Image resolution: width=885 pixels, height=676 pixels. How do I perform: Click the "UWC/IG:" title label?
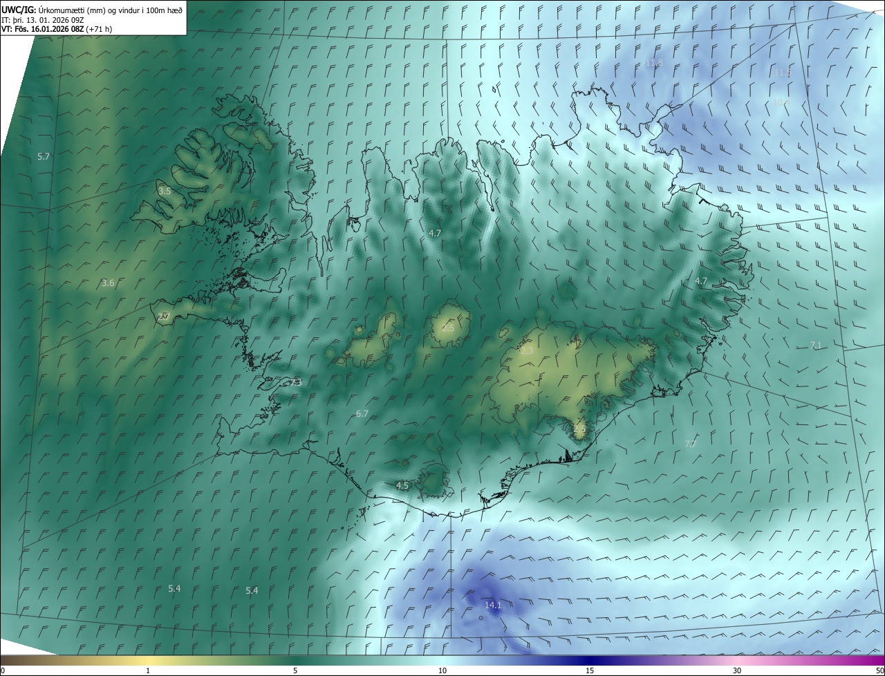click(x=19, y=9)
